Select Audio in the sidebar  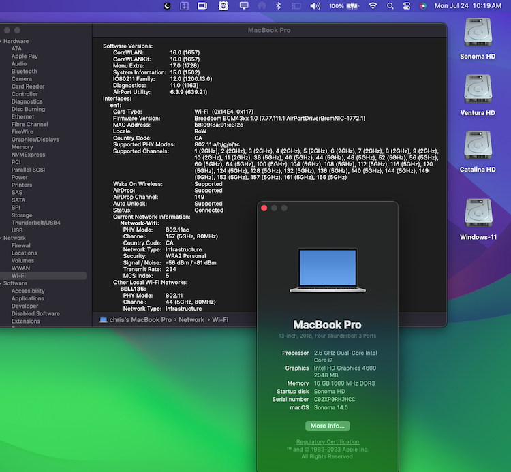click(19, 64)
